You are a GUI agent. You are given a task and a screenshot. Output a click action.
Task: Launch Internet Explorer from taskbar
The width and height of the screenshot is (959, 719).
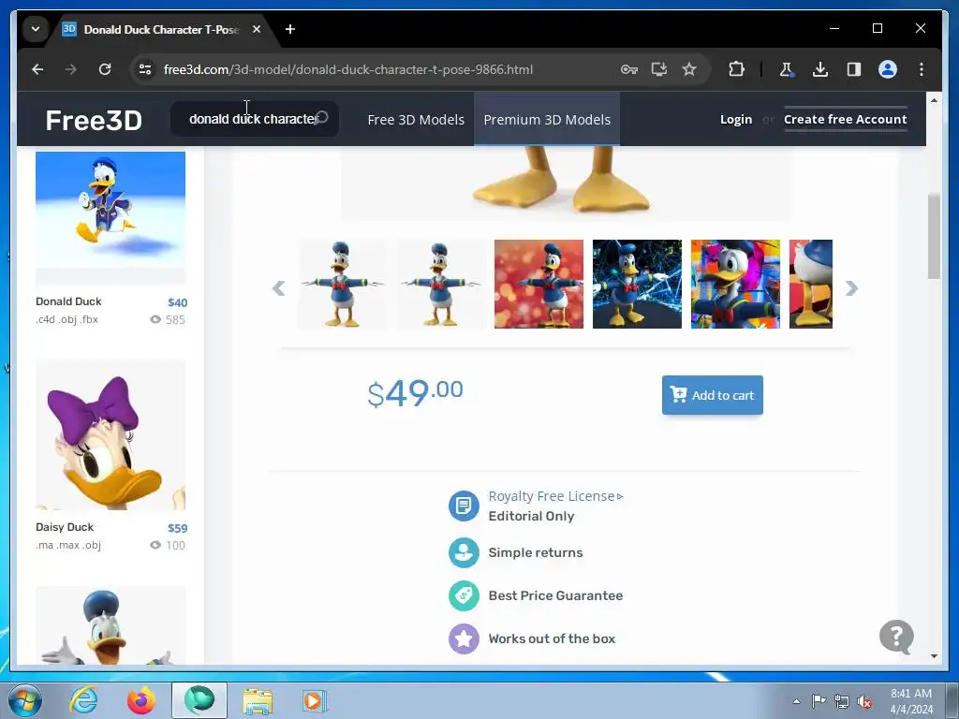[x=83, y=700]
